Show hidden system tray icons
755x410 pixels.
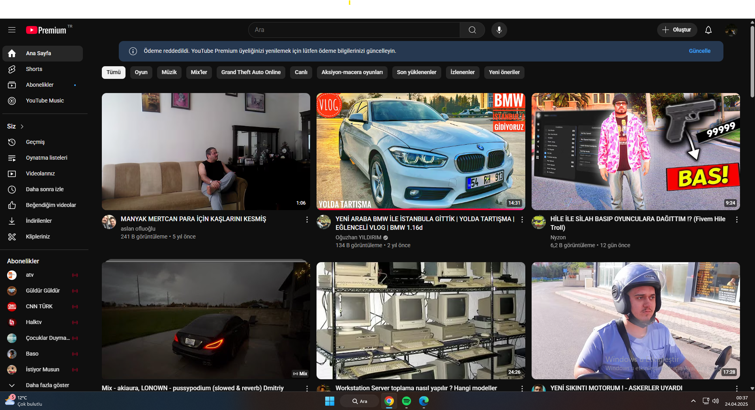point(693,401)
